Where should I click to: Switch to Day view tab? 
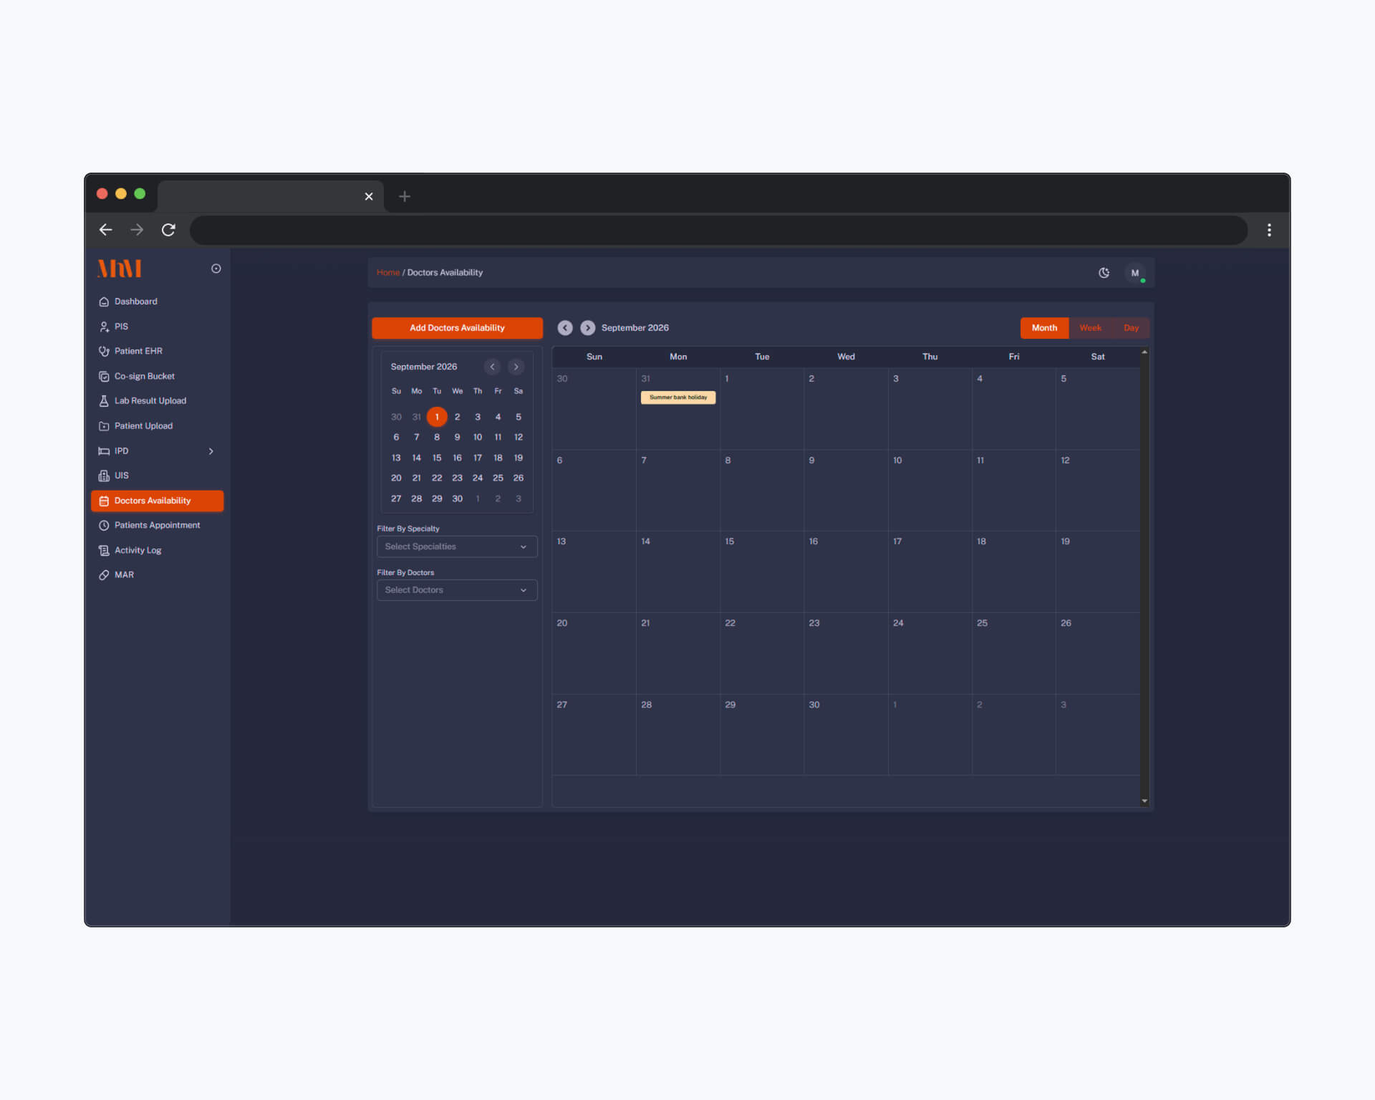click(x=1130, y=328)
